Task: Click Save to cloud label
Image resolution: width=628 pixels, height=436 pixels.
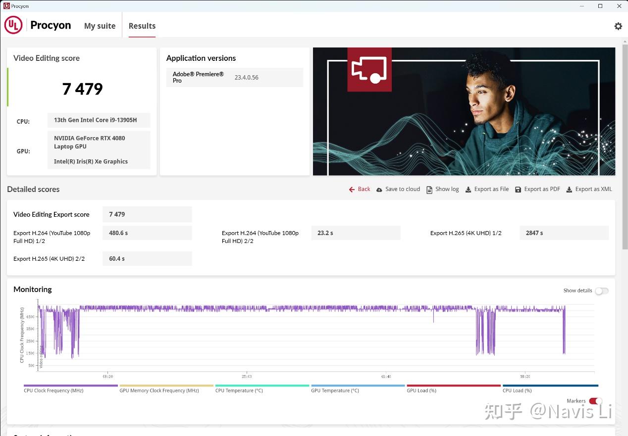Action: click(403, 189)
